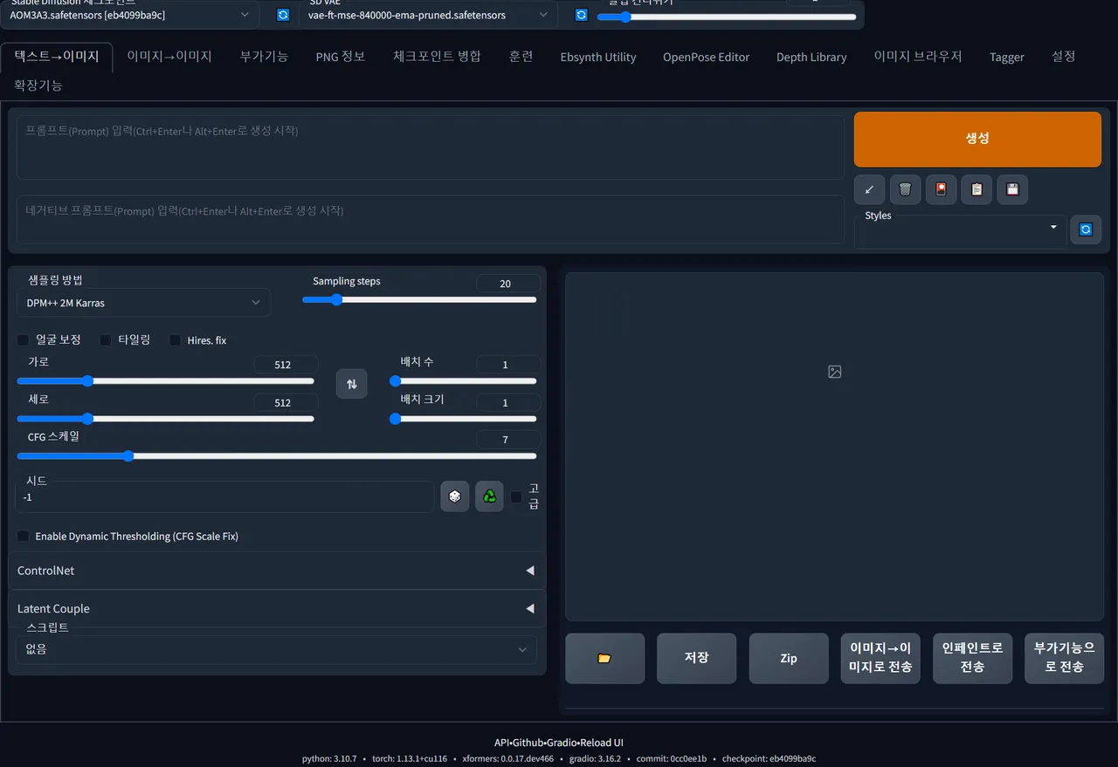This screenshot has height=767, width=1118.
Task: Open Tagger tab
Action: coord(1006,57)
